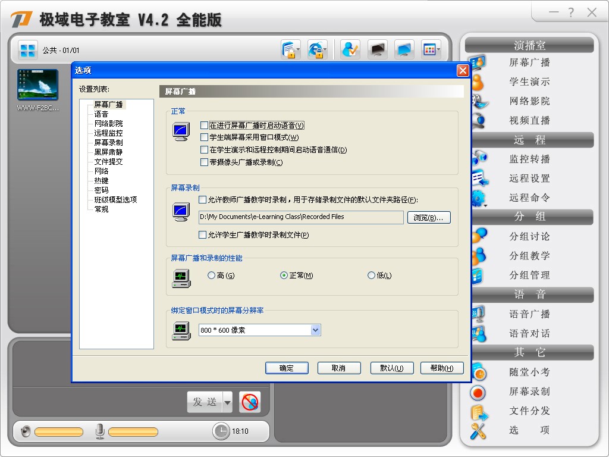The height and width of the screenshot is (457, 609).
Task: Enable 允许教师广播教学时录制 checkbox
Action: [x=202, y=201]
